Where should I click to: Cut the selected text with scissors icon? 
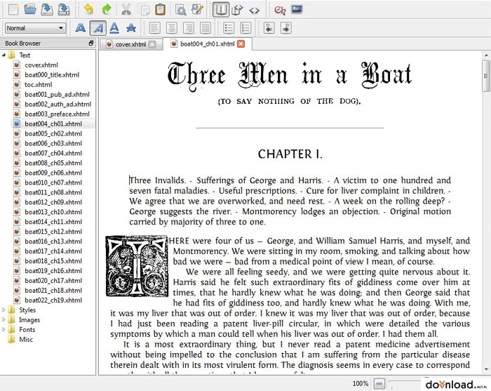[126, 9]
